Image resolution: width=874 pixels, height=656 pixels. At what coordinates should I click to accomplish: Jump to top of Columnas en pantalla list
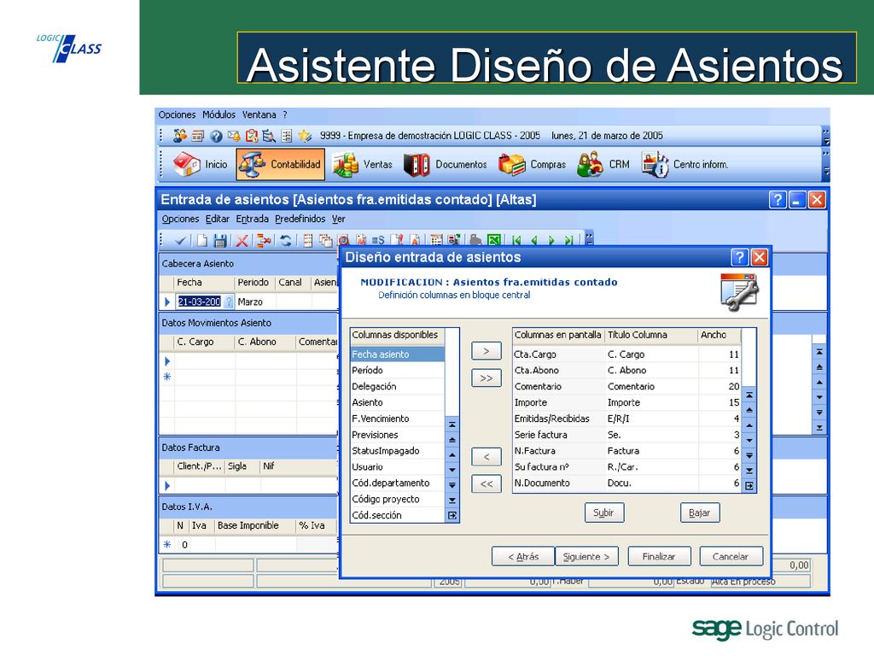(x=749, y=395)
